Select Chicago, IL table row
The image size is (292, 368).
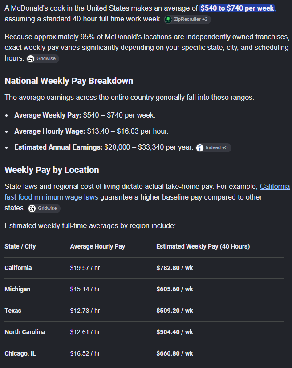[144, 353]
